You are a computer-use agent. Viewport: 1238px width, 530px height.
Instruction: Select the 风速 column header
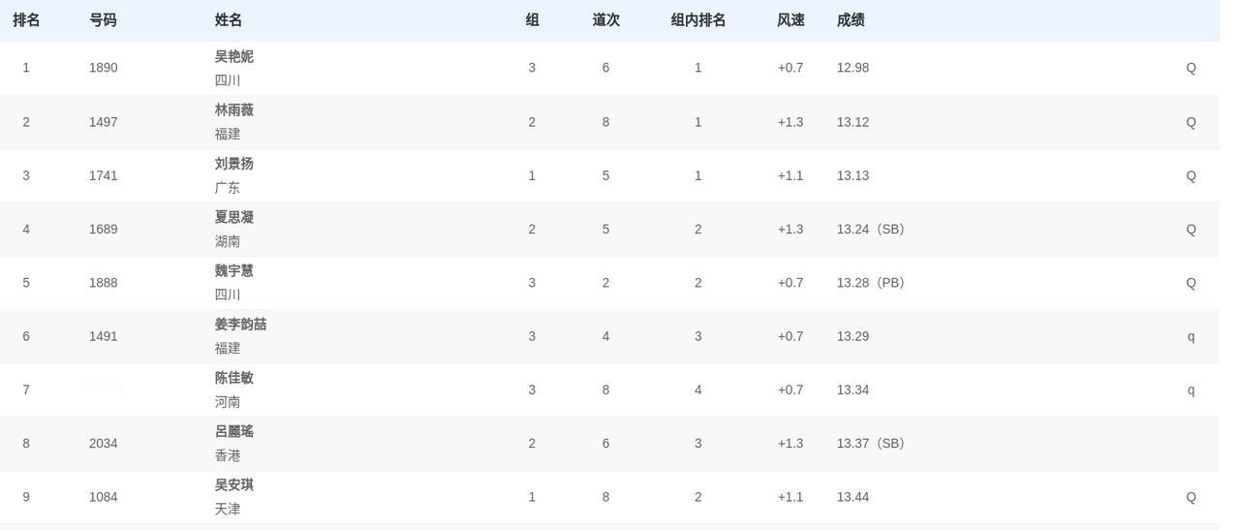(790, 20)
